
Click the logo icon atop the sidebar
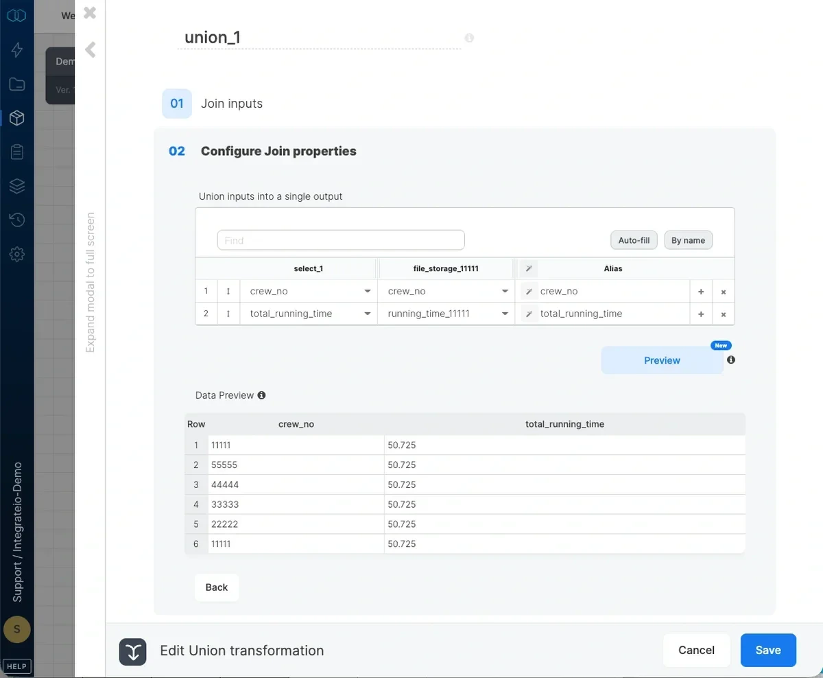point(16,15)
